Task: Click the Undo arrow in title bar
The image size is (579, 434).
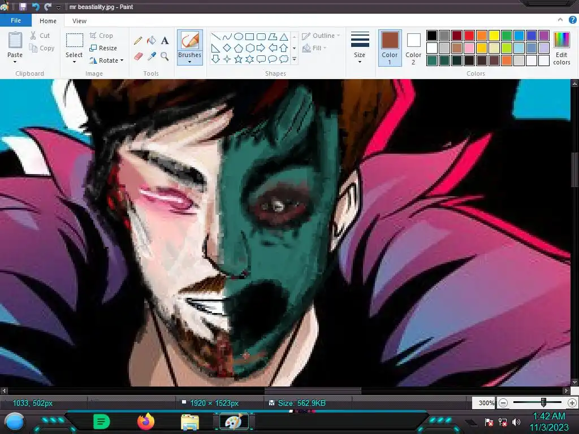Action: [36, 7]
